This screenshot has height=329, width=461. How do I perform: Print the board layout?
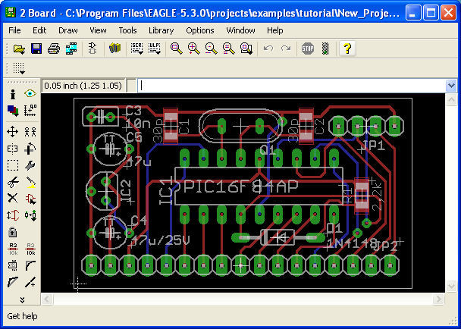54,49
